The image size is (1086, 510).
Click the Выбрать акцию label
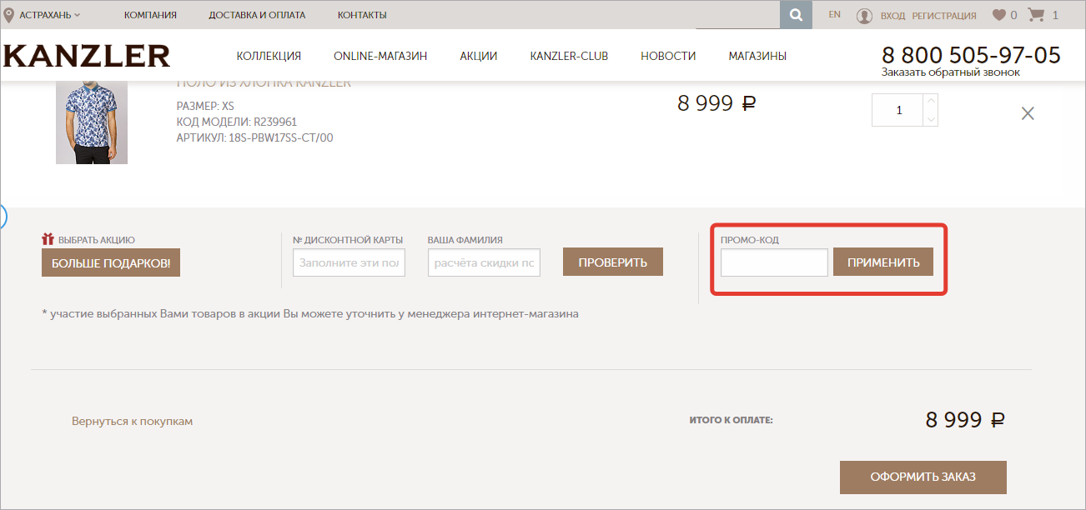point(97,240)
